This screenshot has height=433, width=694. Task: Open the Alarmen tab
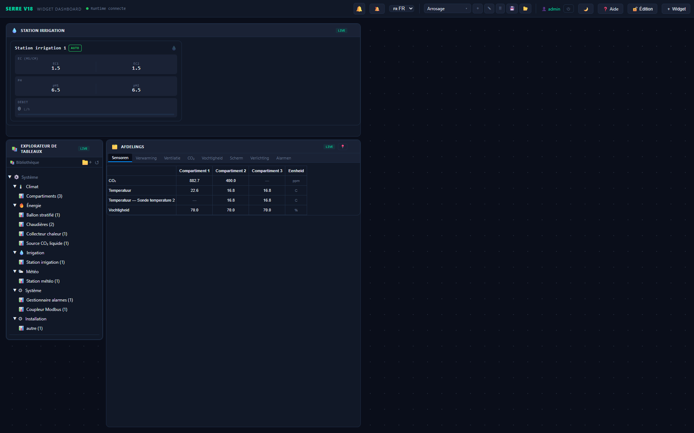pyautogui.click(x=283, y=158)
